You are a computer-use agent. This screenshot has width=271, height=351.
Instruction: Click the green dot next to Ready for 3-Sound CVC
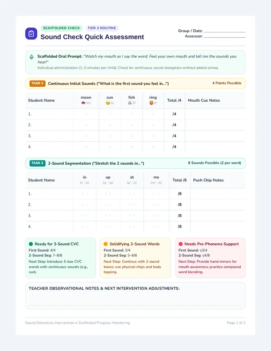tap(31, 244)
